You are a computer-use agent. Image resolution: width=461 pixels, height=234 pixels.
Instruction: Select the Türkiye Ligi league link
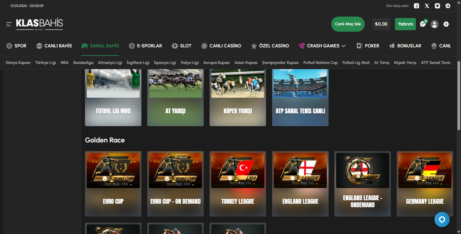(x=45, y=62)
